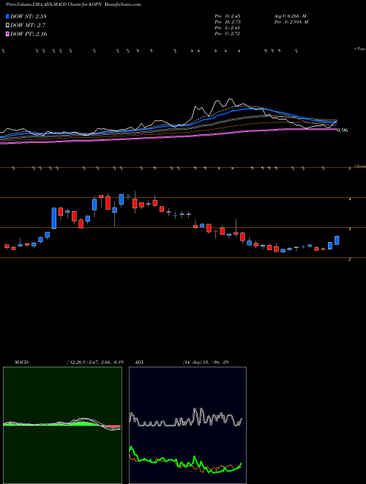Click the 'Pre H: 2.75' high value
The image size is (366, 484).
click(228, 22)
